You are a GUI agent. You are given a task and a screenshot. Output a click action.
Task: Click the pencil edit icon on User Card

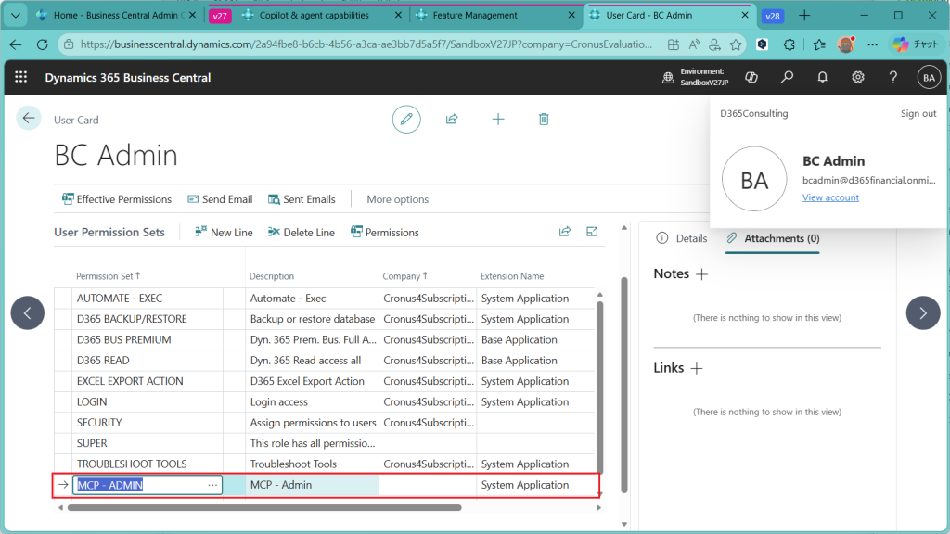pos(405,119)
